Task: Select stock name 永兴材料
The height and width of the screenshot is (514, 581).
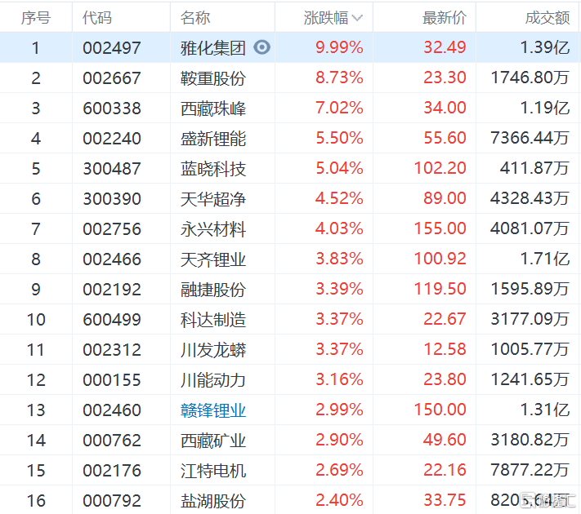Action: tap(213, 229)
